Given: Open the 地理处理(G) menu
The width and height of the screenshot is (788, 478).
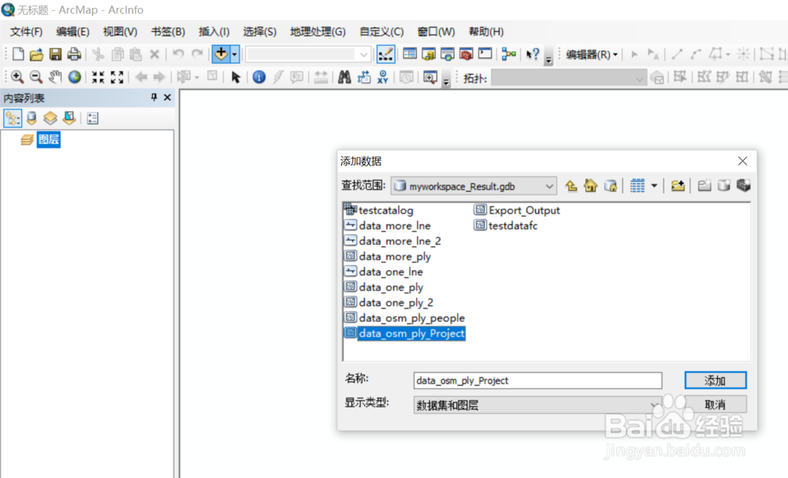Looking at the screenshot, I should pos(318,32).
